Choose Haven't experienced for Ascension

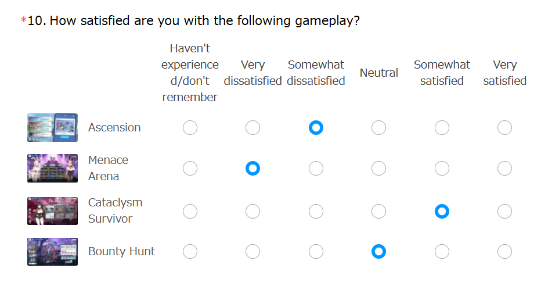(x=190, y=127)
